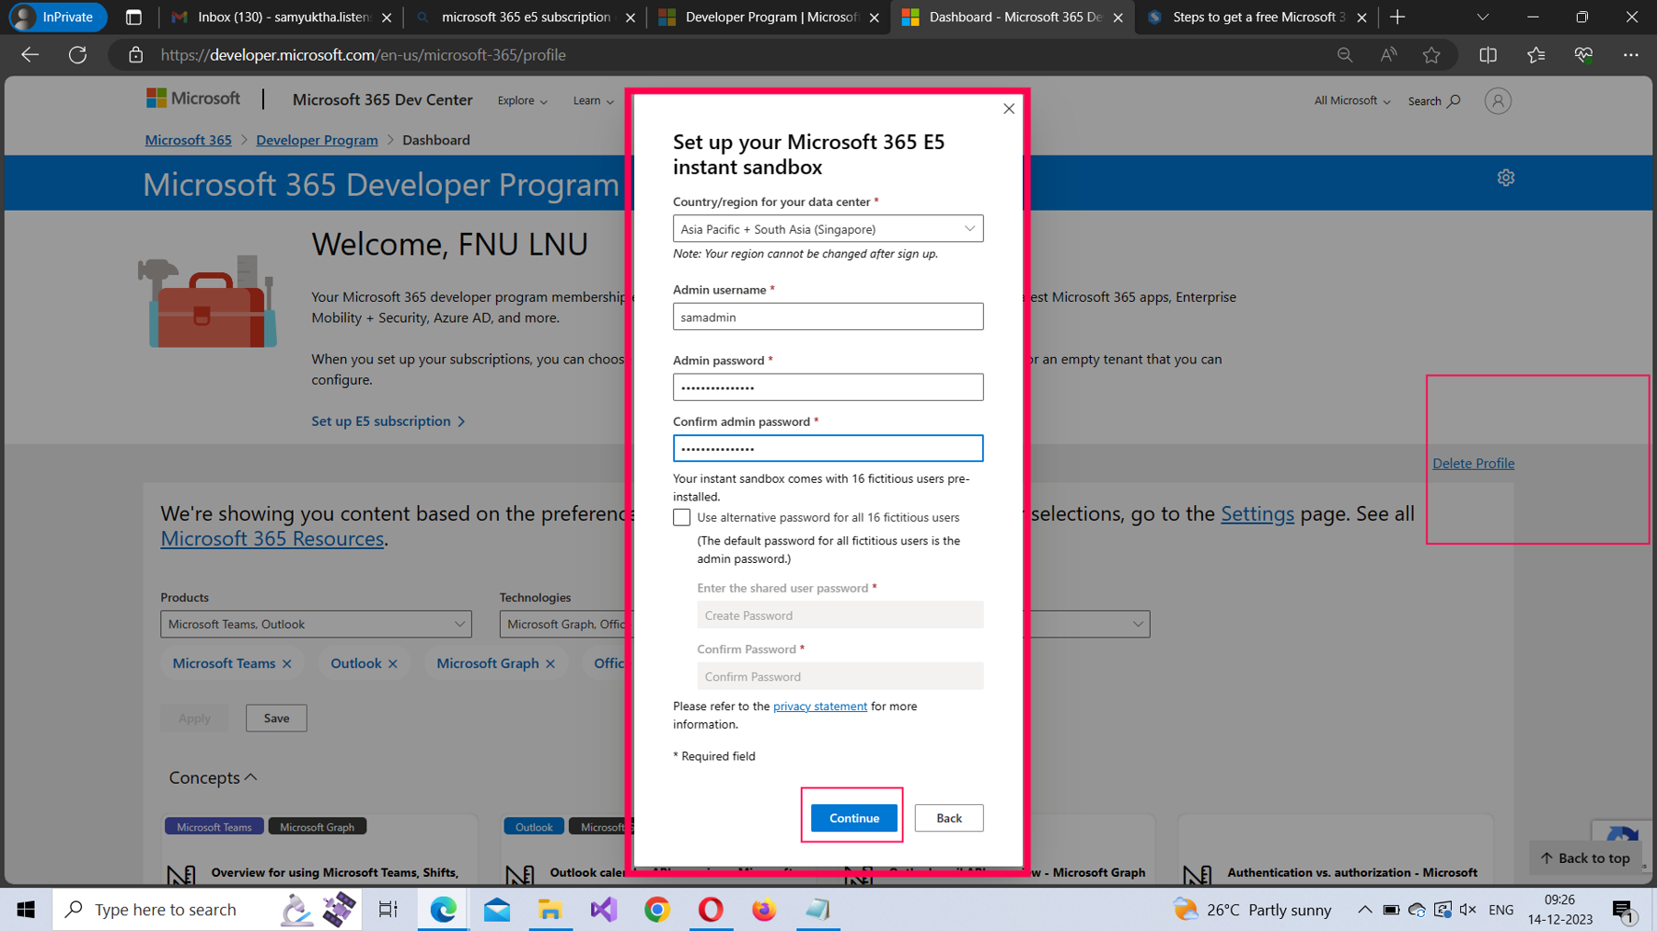1657x931 pixels.
Task: Open a new browser tab
Action: click(1397, 17)
